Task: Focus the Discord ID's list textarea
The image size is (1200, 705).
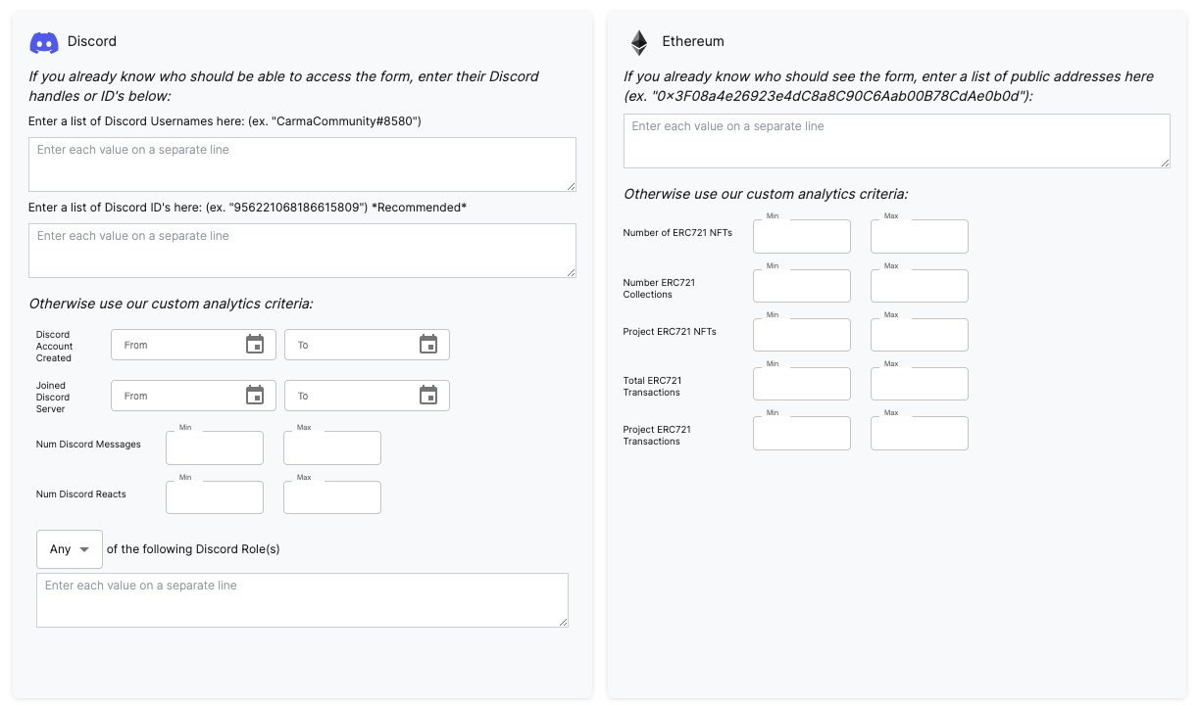Action: [302, 251]
